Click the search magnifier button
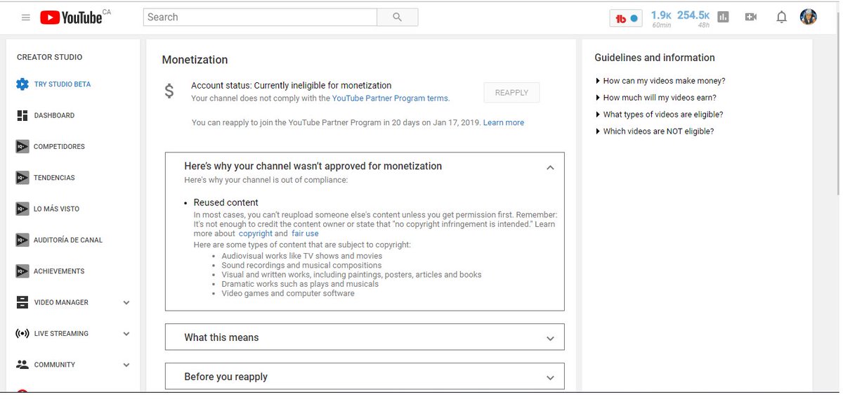The image size is (843, 402). [x=398, y=17]
